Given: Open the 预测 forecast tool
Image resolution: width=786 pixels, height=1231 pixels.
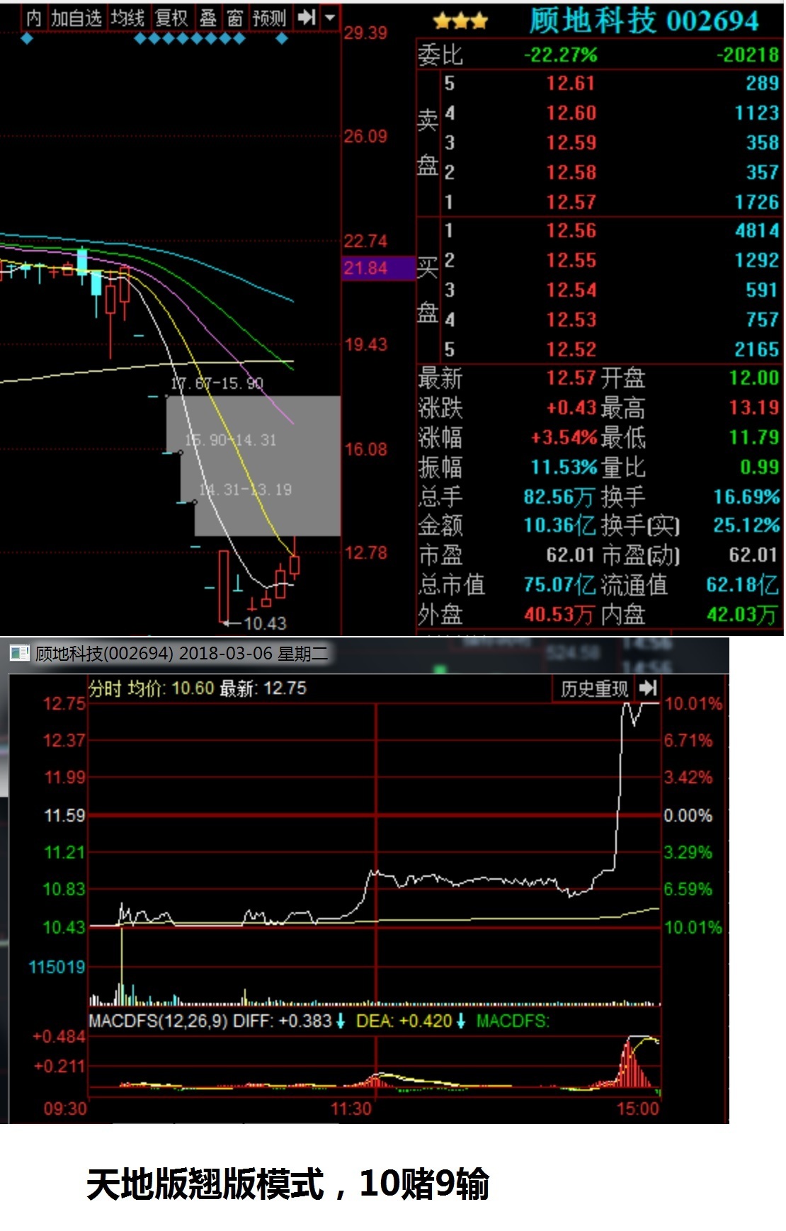Looking at the screenshot, I should [269, 18].
